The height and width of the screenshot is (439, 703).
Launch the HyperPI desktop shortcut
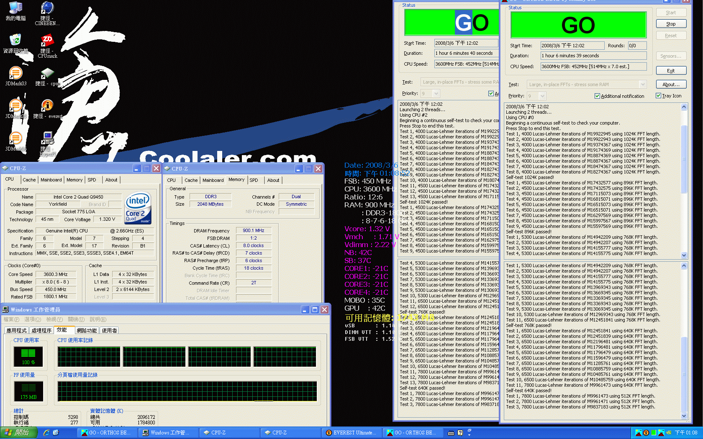tap(47, 143)
